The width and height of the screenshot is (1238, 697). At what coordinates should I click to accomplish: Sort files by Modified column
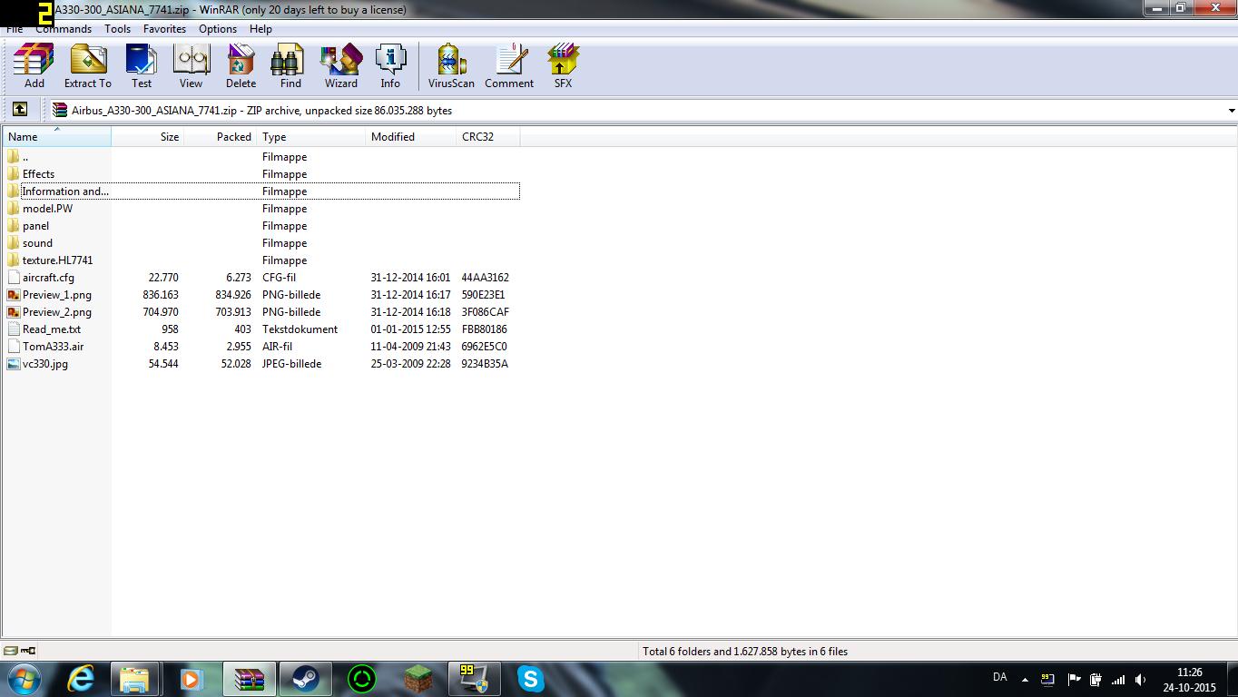411,137
